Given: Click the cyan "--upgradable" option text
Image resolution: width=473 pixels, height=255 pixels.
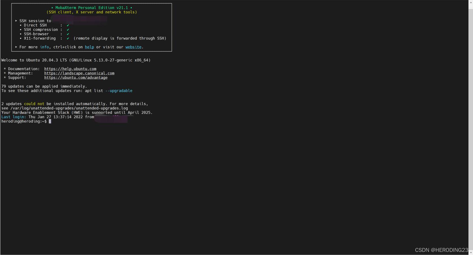Looking at the screenshot, I should pos(119,91).
